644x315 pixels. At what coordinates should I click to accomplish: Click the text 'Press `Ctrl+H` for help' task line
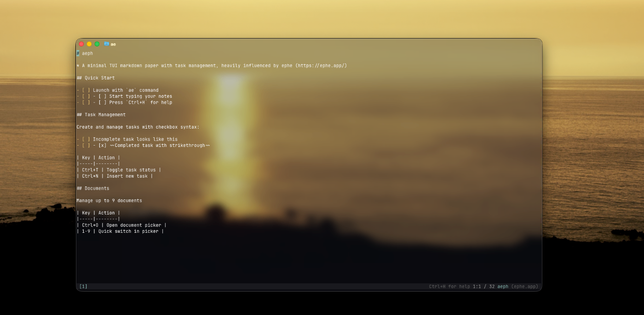click(140, 102)
